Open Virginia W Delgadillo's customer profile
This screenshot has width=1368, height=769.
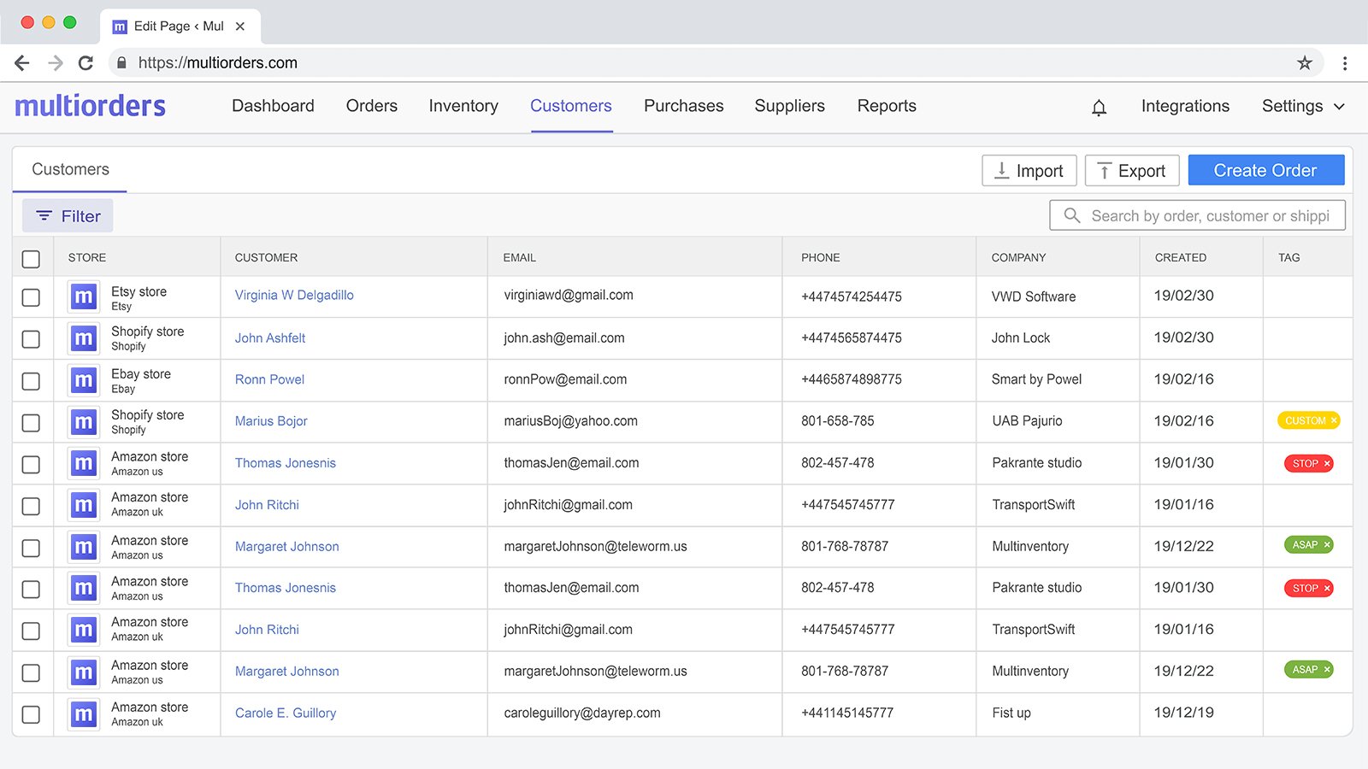(x=293, y=295)
